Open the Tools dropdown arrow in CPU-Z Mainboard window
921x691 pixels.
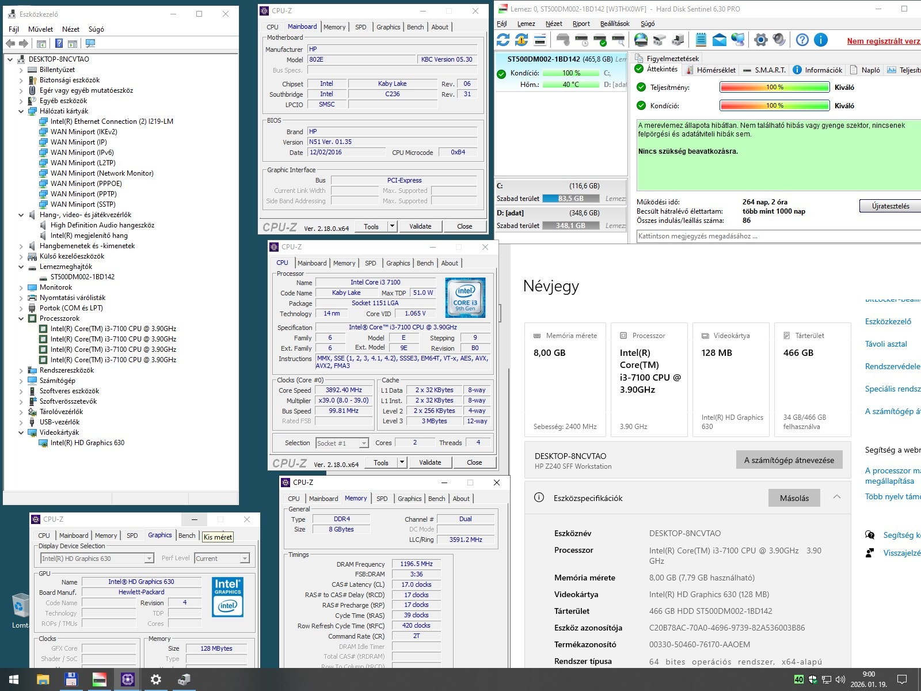click(x=392, y=226)
